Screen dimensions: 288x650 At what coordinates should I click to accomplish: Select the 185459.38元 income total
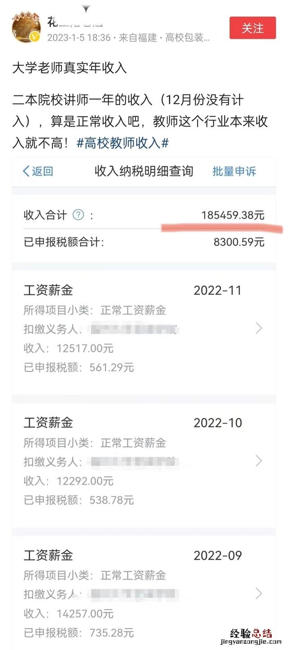[233, 215]
